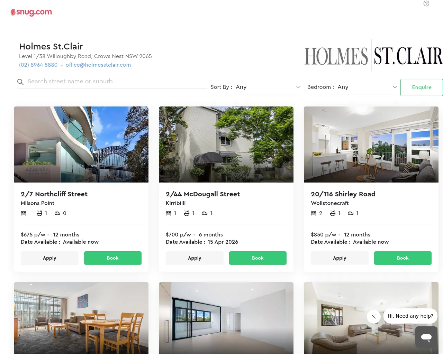Click the Bedroom dropdown chevron arrow
This screenshot has height=354, width=443.
tap(395, 87)
